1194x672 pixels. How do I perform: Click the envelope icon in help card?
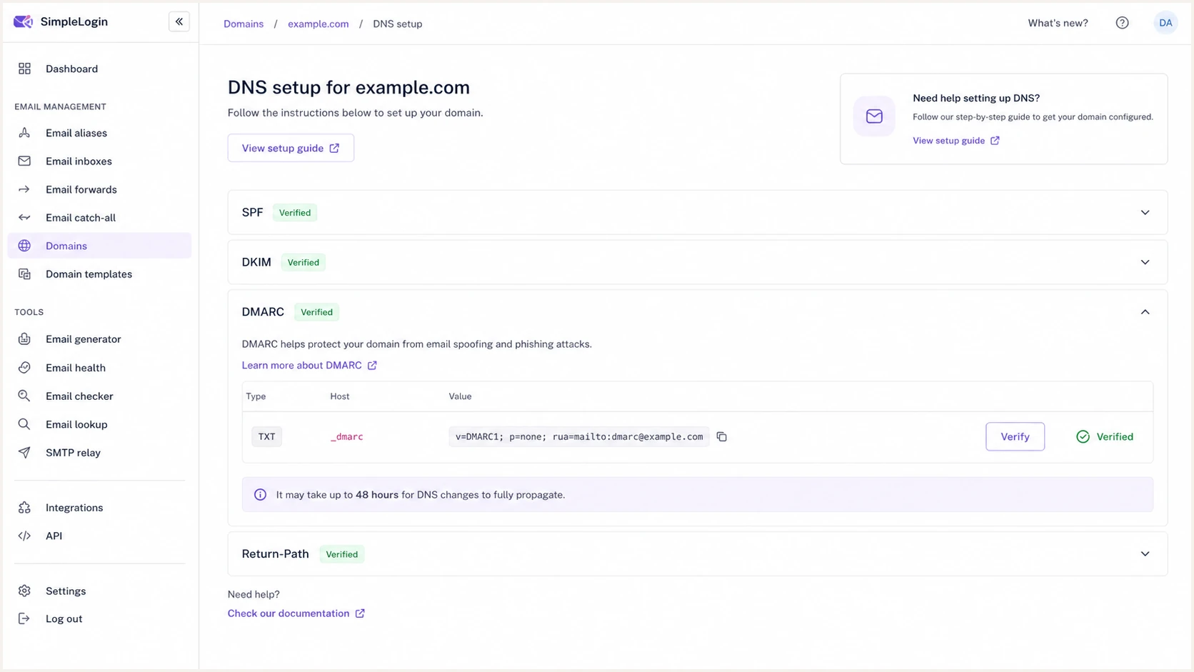[x=874, y=116]
